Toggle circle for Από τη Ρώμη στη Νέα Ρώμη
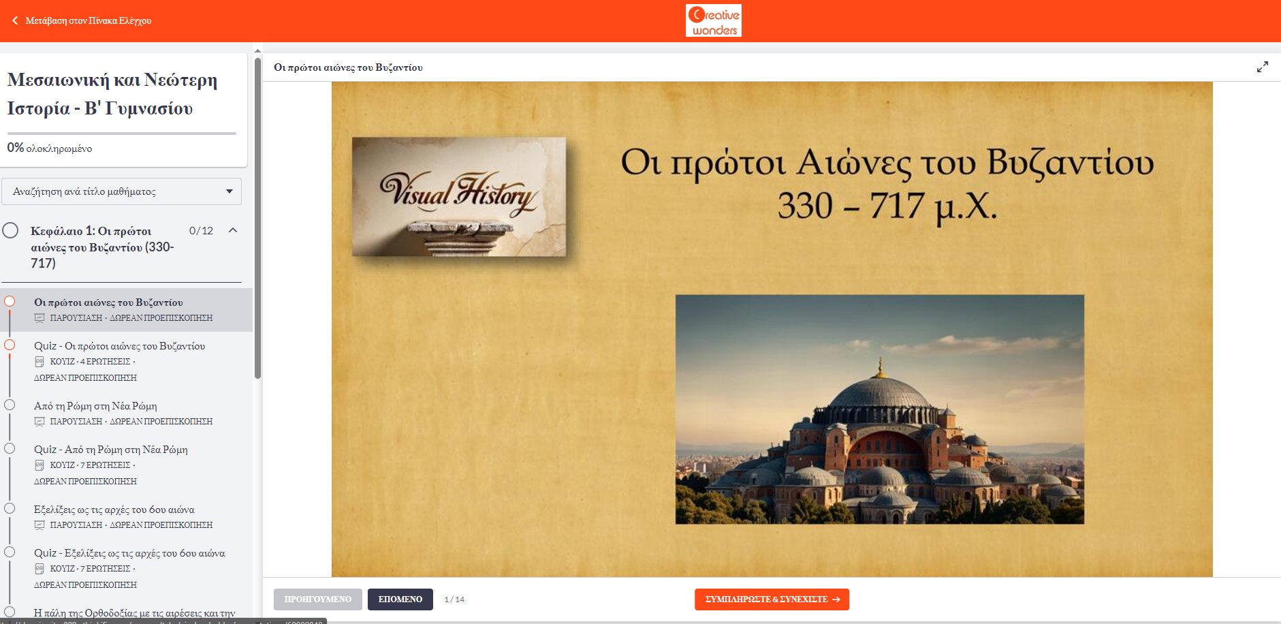The image size is (1281, 624). click(x=10, y=405)
